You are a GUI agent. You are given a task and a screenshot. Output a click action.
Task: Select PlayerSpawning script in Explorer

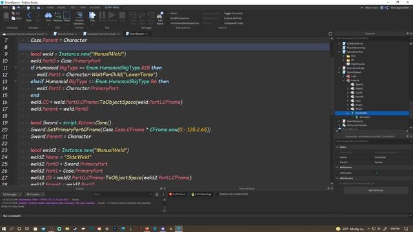click(356, 48)
